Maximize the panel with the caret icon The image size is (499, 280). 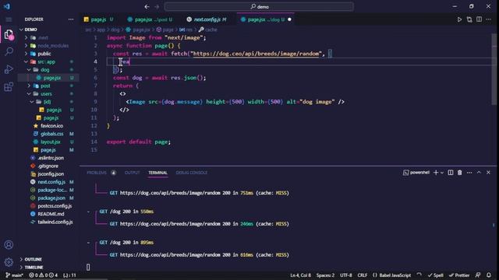point(479,173)
